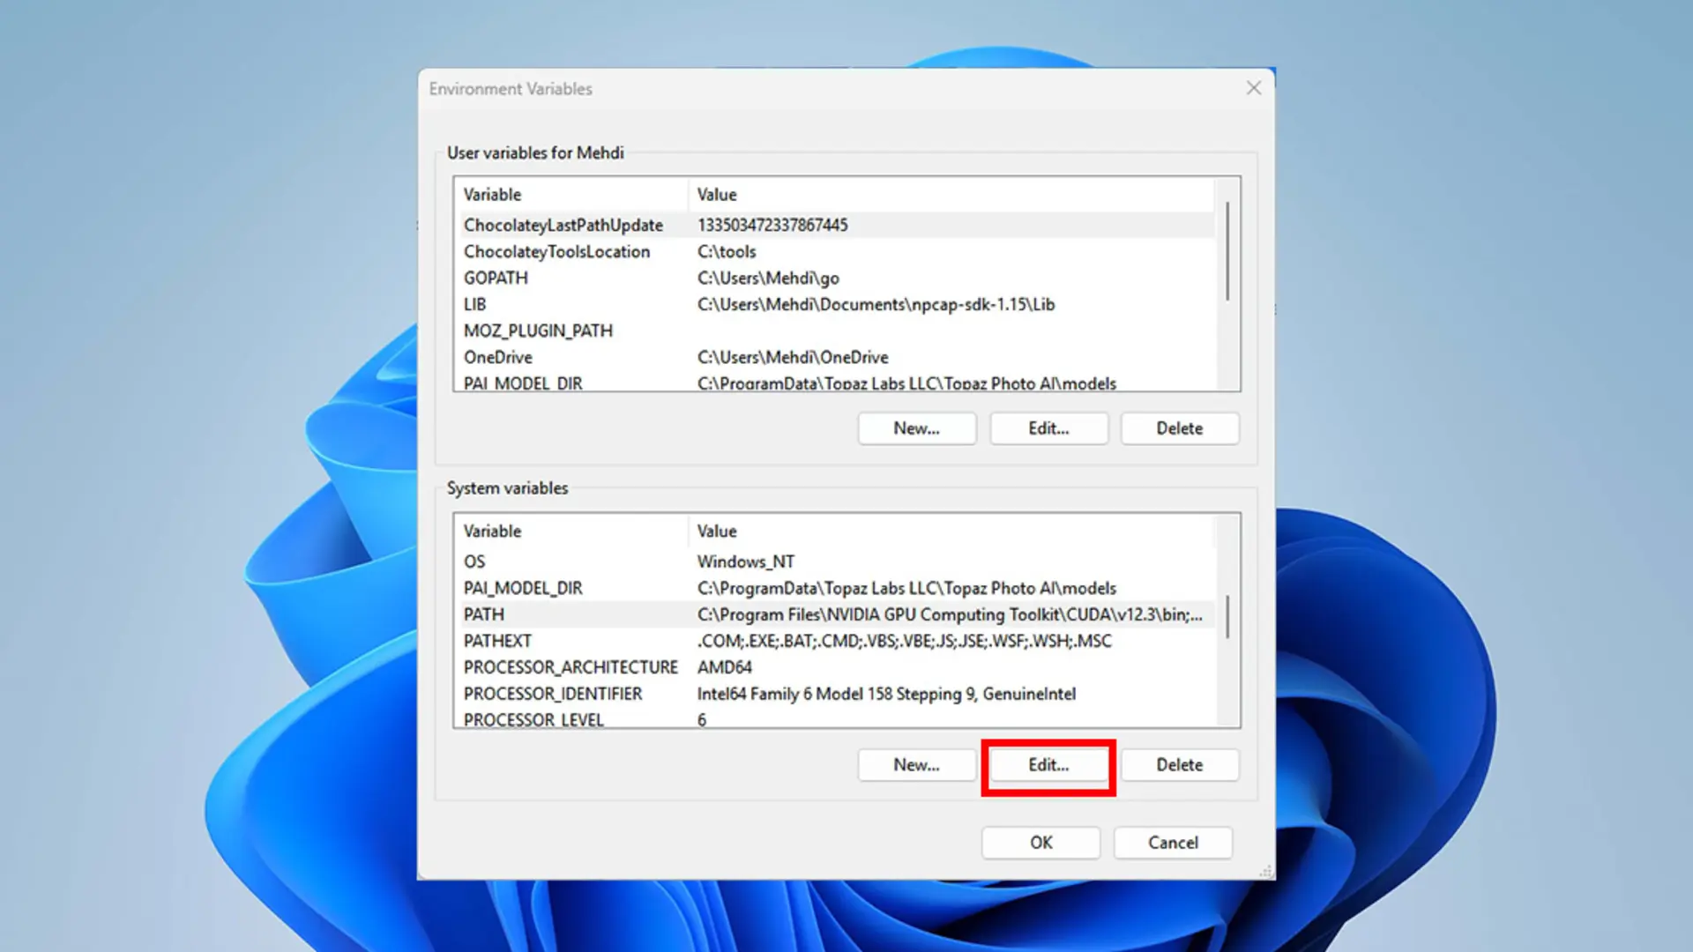Select PROCESSOR_IDENTIFIER system variable row

point(836,694)
